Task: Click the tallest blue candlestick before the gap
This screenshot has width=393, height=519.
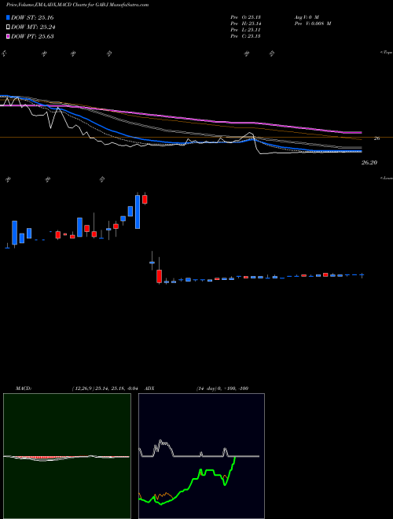Action: (138, 212)
